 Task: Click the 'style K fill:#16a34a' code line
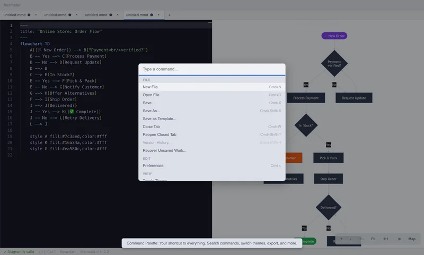click(x=68, y=142)
